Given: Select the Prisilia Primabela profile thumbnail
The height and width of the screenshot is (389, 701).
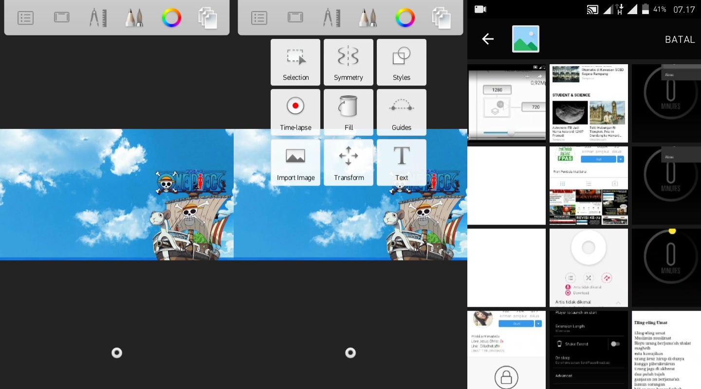Looking at the screenshot, I should [507, 350].
